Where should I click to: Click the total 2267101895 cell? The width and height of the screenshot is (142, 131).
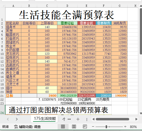(87, 96)
